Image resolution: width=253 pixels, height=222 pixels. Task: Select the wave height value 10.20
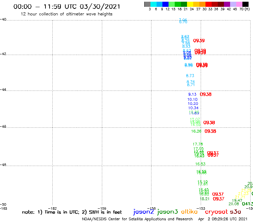193,104
